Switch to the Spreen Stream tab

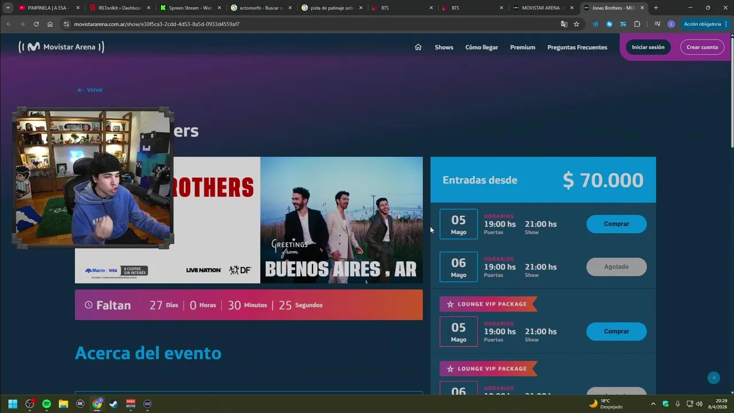tap(191, 8)
